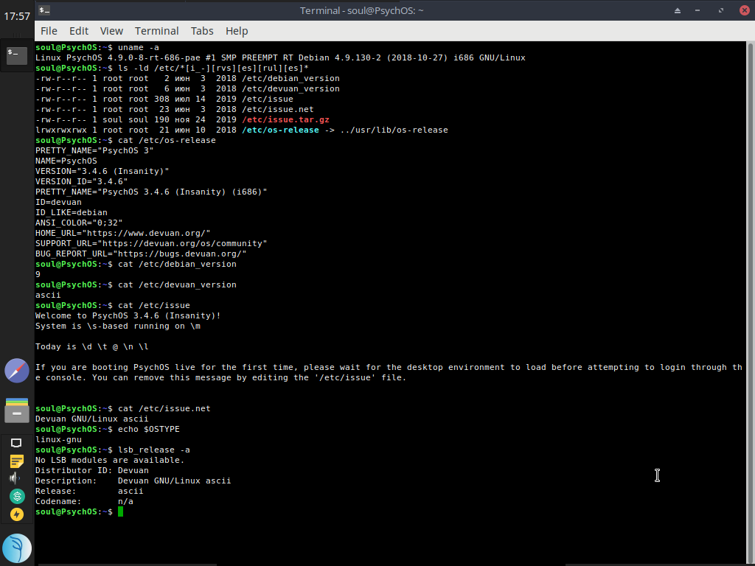Open the Tabs menu

[x=202, y=31]
